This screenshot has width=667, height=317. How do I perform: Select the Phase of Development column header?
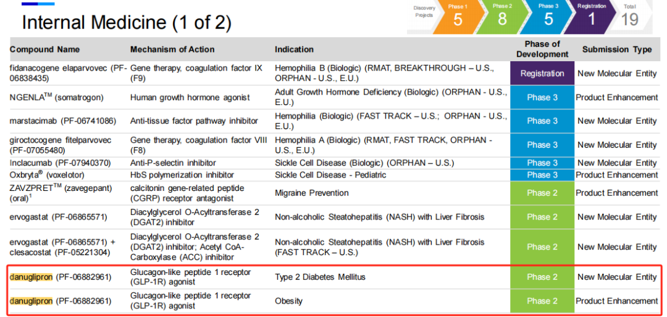pos(542,49)
